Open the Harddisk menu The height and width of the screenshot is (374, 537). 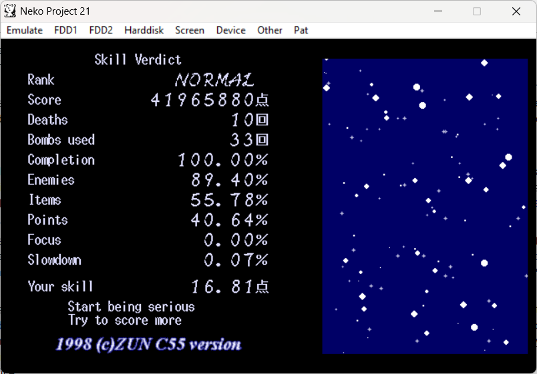[144, 30]
